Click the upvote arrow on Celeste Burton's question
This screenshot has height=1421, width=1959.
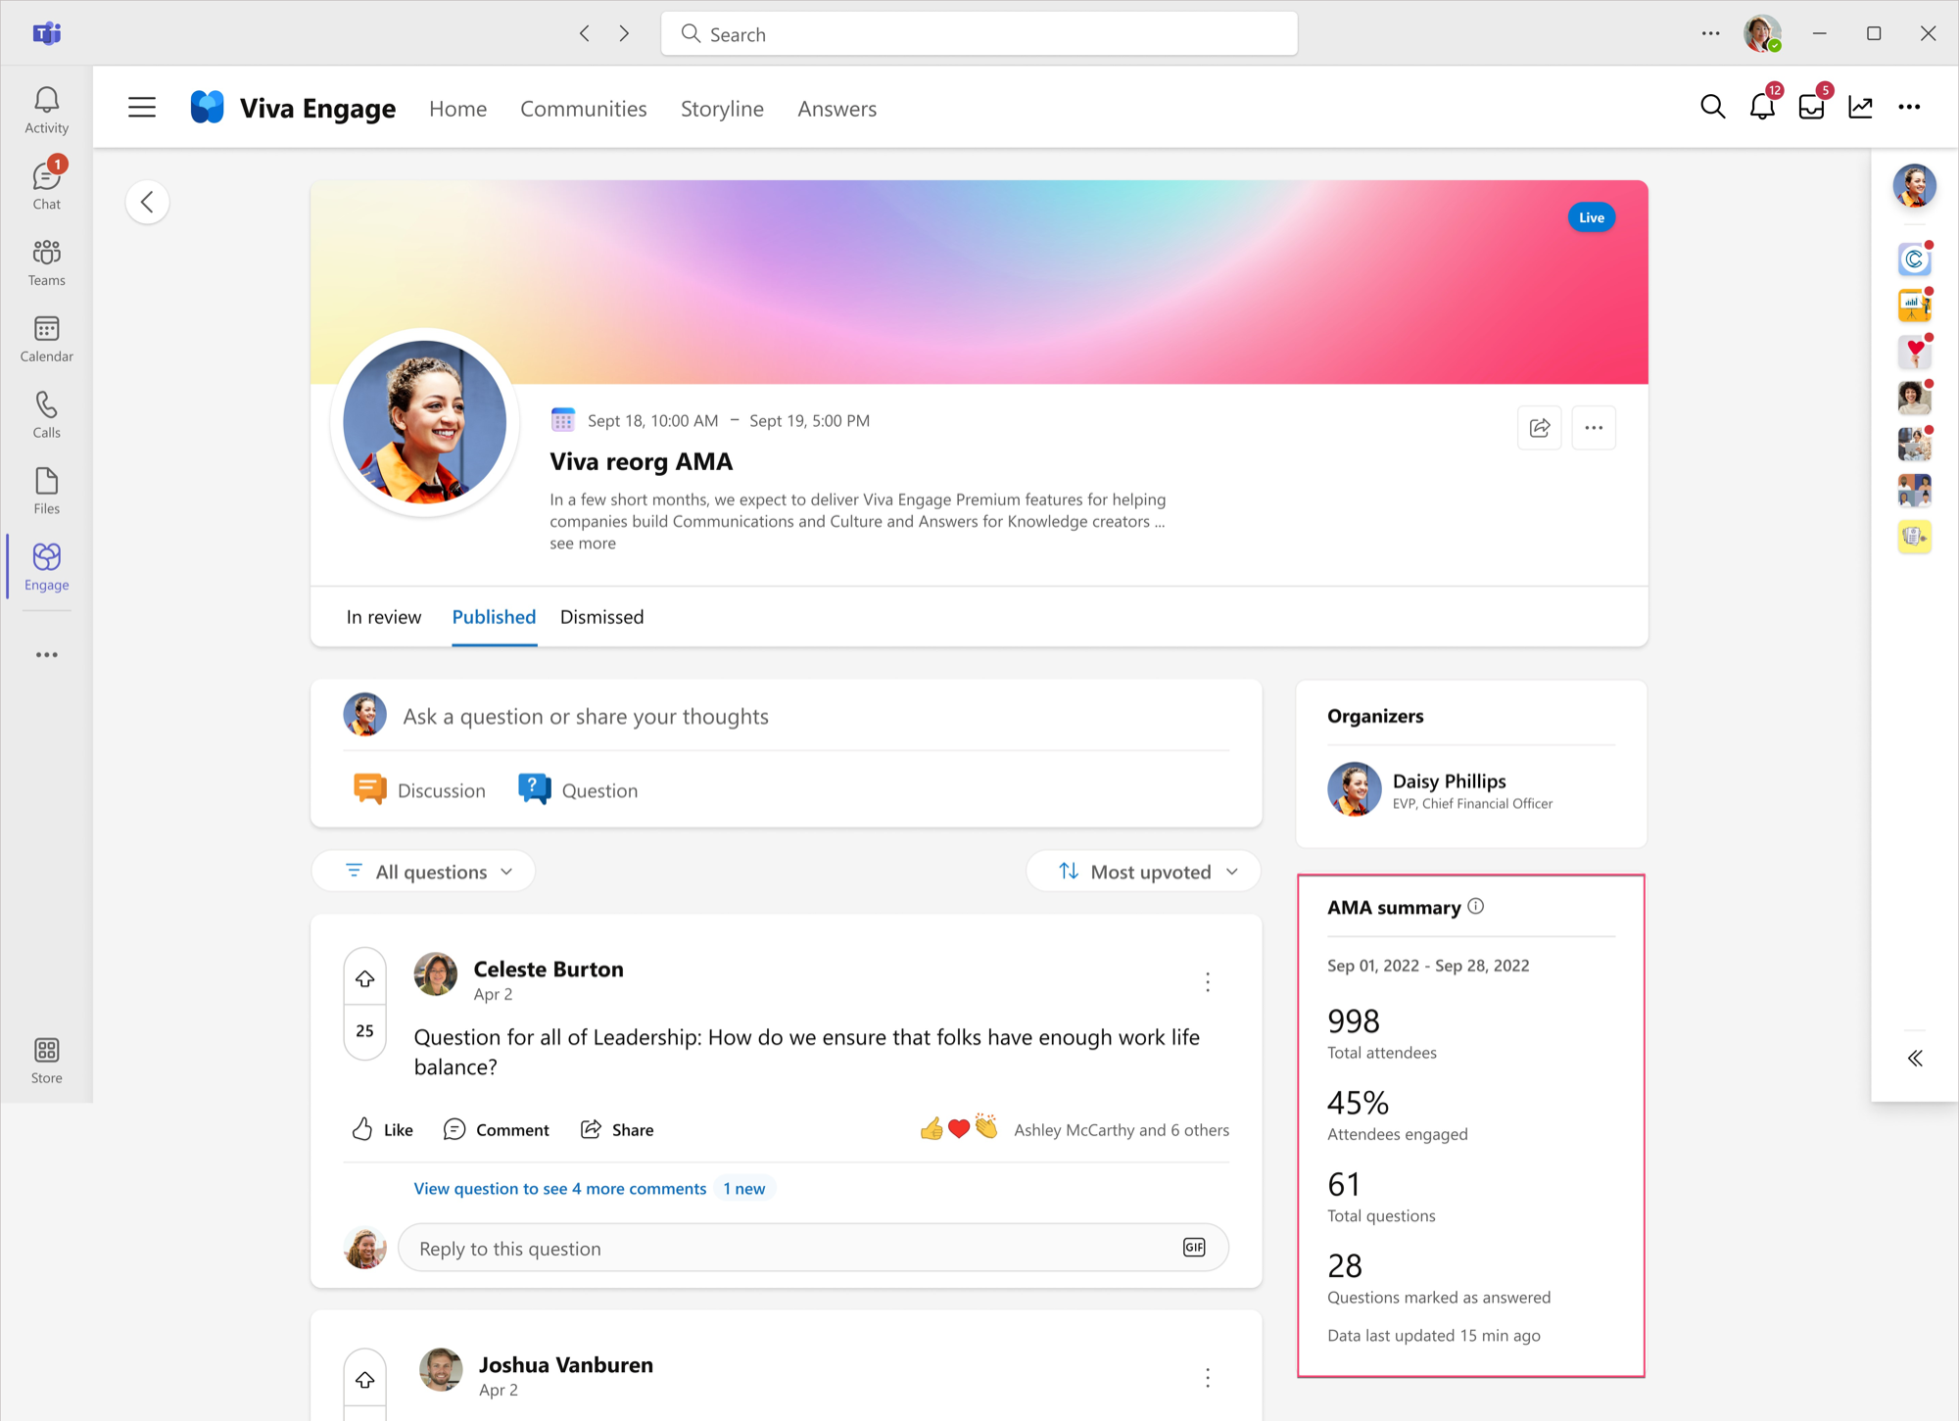[x=365, y=978]
